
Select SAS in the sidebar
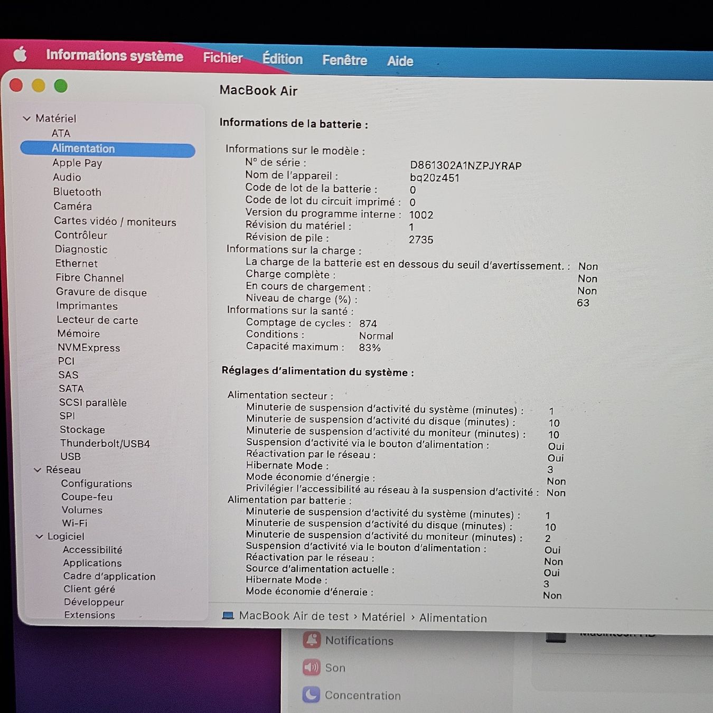[x=68, y=374]
